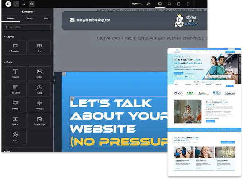
Task: Open the Home page dropdown
Action: point(137,4)
